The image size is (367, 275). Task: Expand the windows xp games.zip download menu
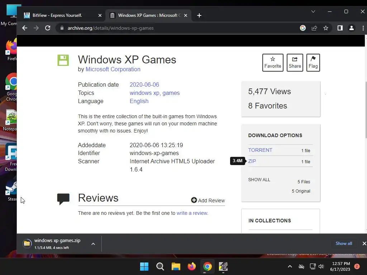(93, 244)
